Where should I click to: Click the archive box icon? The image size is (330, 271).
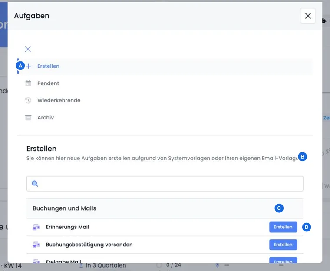pos(28,118)
